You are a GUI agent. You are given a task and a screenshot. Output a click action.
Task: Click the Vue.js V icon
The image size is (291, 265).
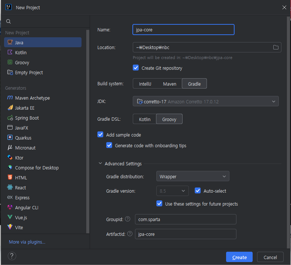(10, 217)
